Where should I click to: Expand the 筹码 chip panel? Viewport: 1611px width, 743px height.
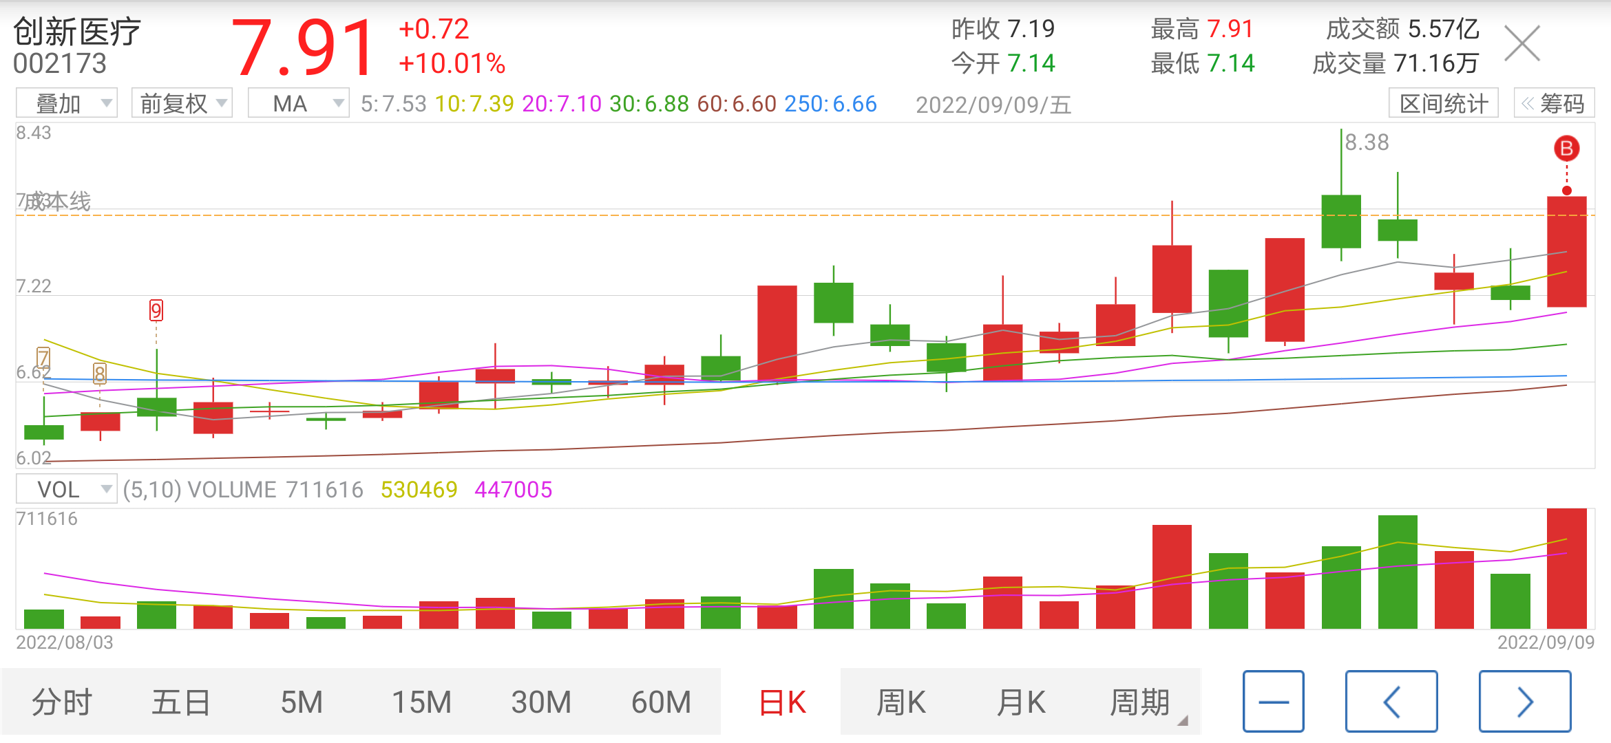point(1554,103)
